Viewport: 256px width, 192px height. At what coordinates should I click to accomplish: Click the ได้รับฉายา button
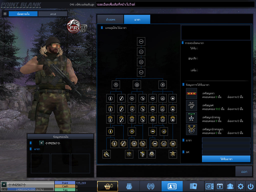226,159
